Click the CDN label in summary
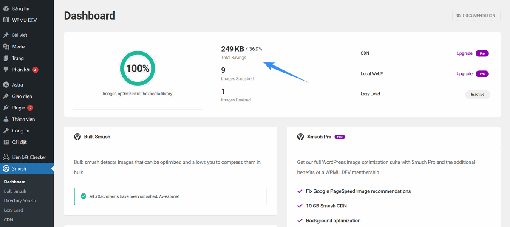Screen dimensions: 510x227 click(365, 53)
